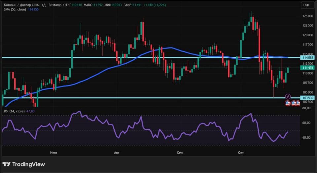
Task: Click the Окт label on the time axis
Action: point(241,153)
